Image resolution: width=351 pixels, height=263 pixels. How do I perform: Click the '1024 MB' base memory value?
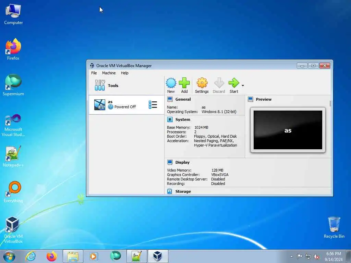click(201, 127)
